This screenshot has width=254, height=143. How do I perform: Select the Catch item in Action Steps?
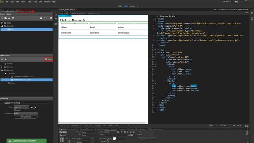(x=13, y=83)
